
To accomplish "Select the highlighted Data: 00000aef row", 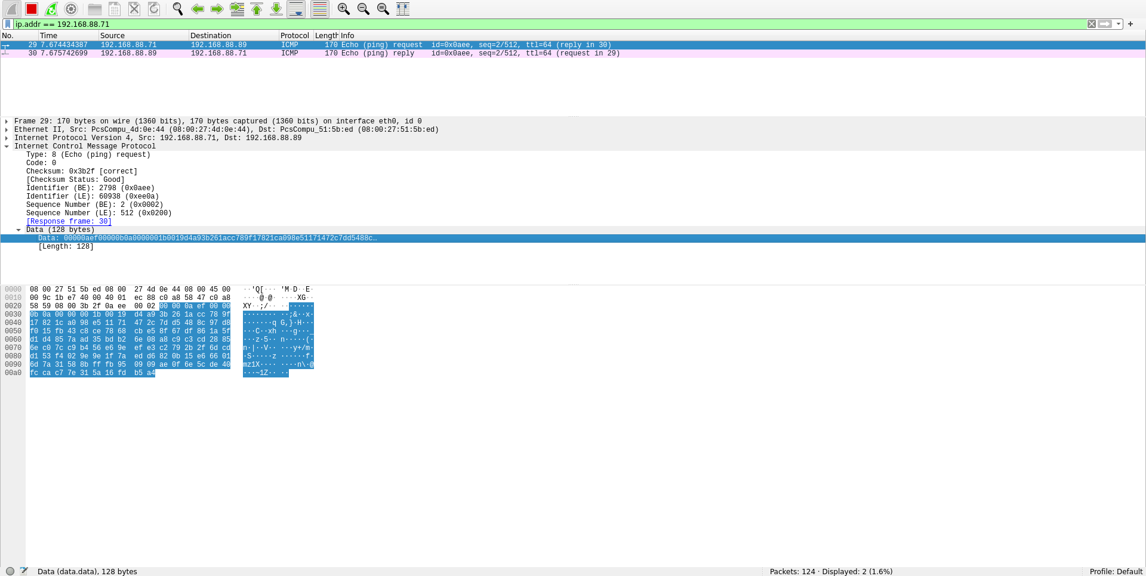I will pos(573,238).
